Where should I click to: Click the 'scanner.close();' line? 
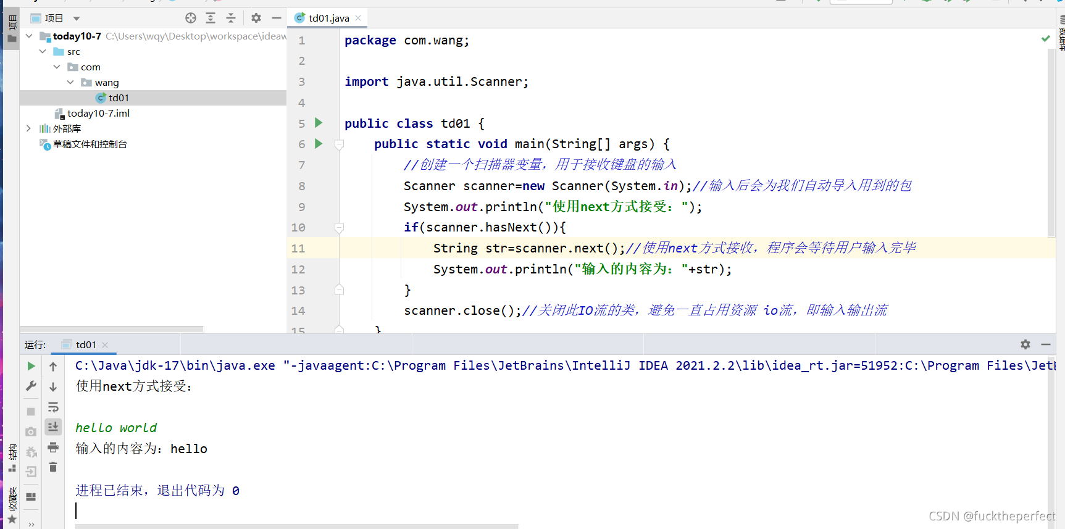[x=462, y=310]
